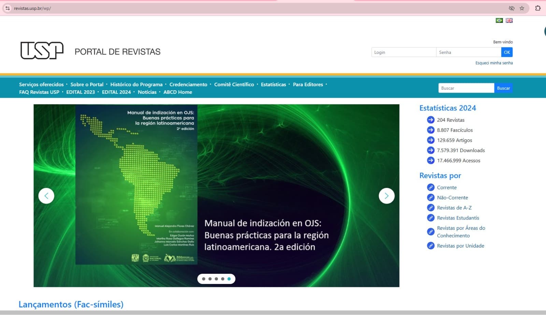
Task: Click the carousel caption Manual de indización en OJS
Action: pos(267,235)
